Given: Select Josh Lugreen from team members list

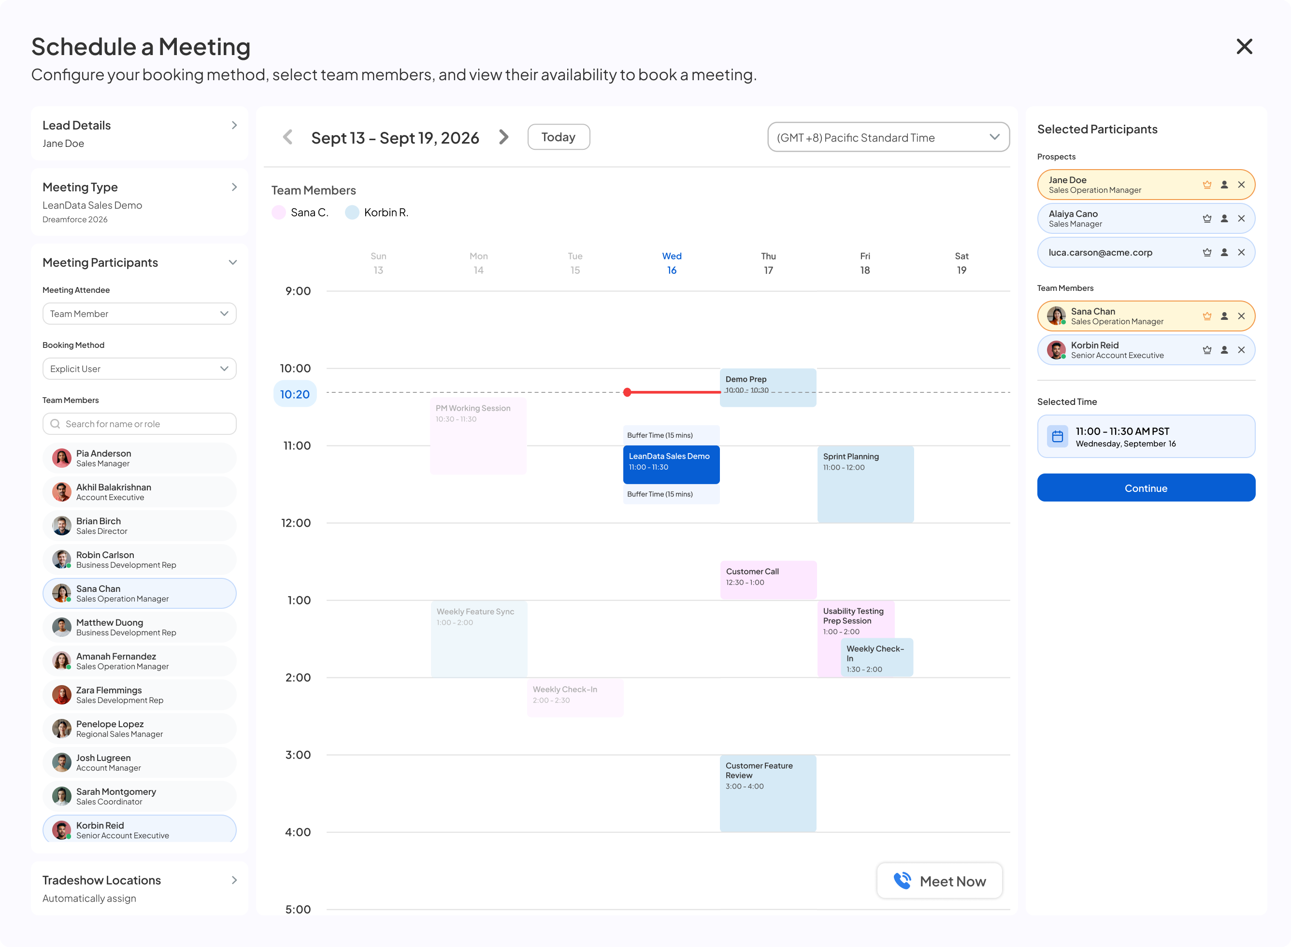Looking at the screenshot, I should tap(139, 762).
